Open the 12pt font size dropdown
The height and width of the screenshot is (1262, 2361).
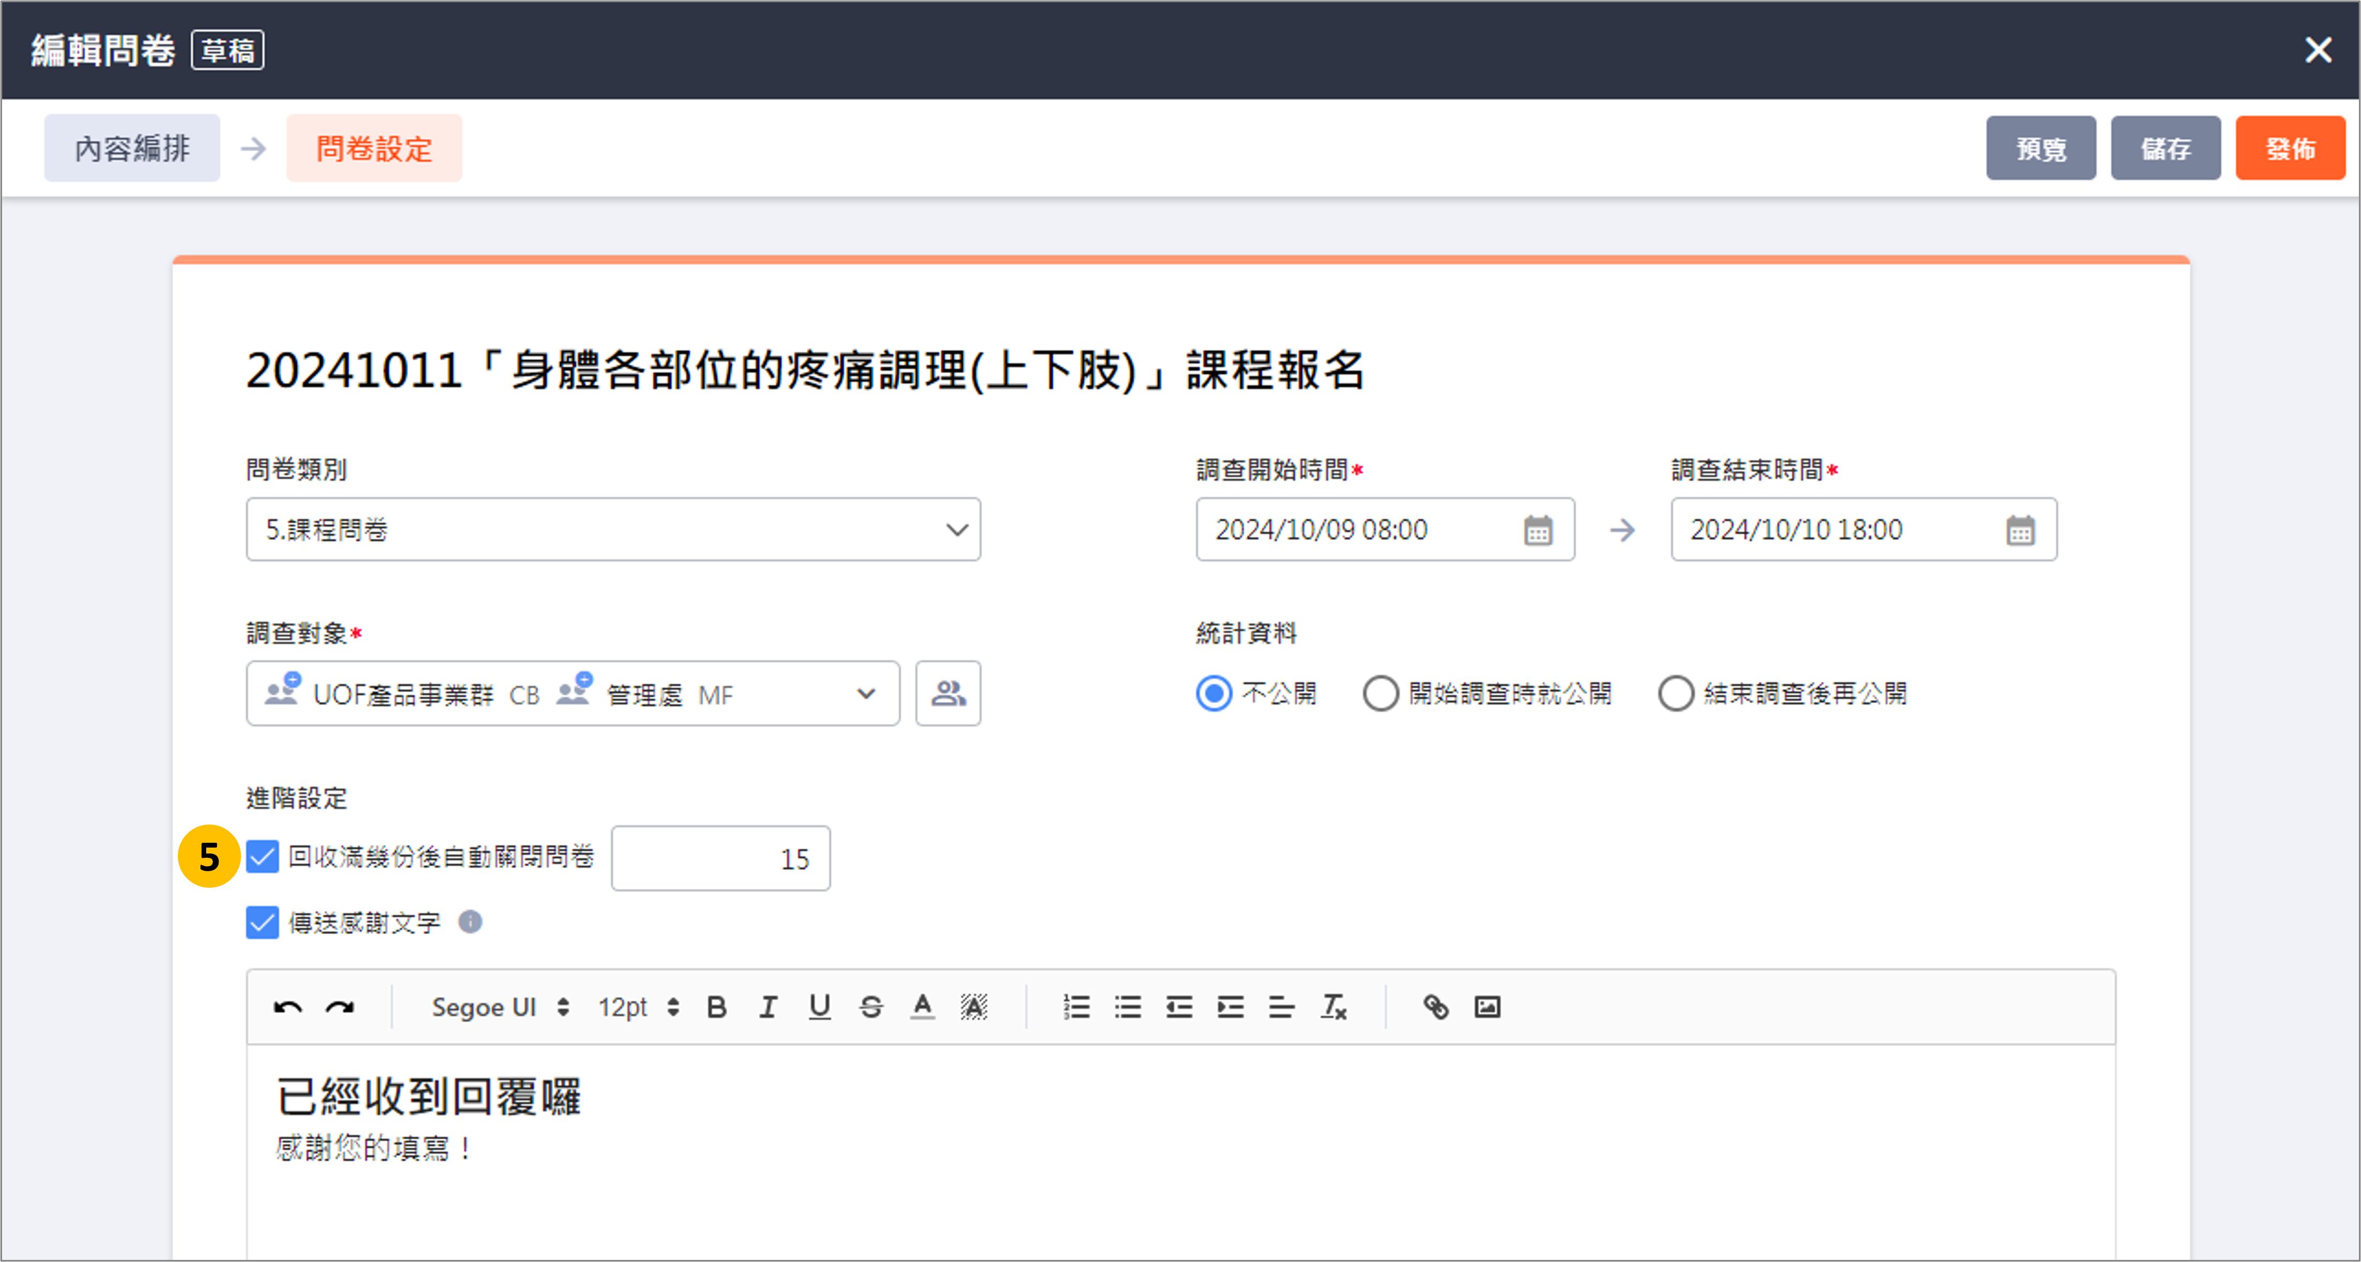click(638, 1007)
